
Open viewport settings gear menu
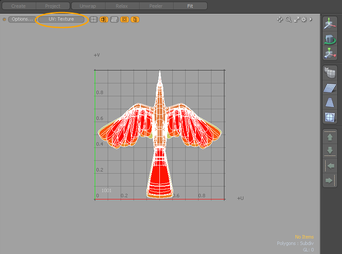point(304,19)
